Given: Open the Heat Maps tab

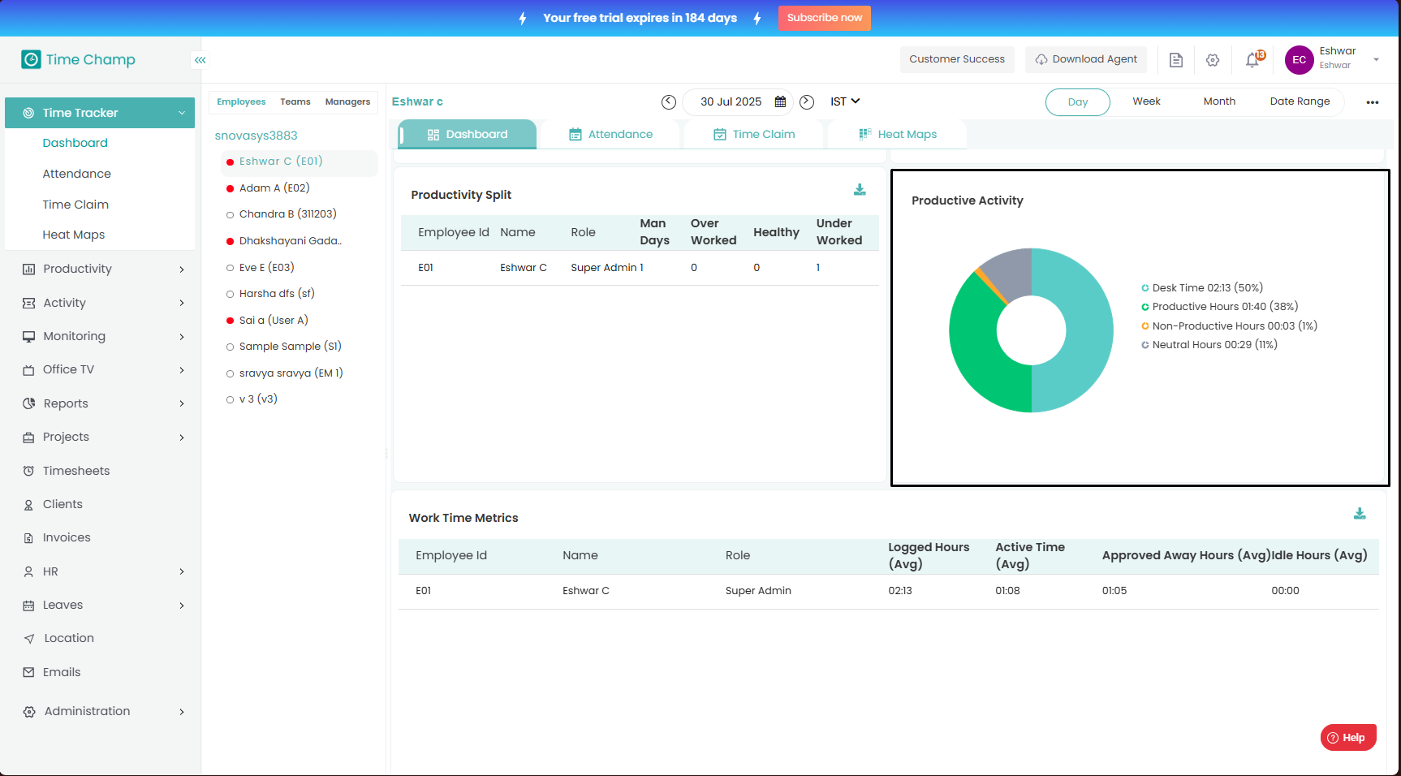Looking at the screenshot, I should pyautogui.click(x=898, y=135).
